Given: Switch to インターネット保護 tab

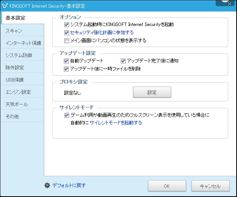Looking at the screenshot, I should pos(23,43).
